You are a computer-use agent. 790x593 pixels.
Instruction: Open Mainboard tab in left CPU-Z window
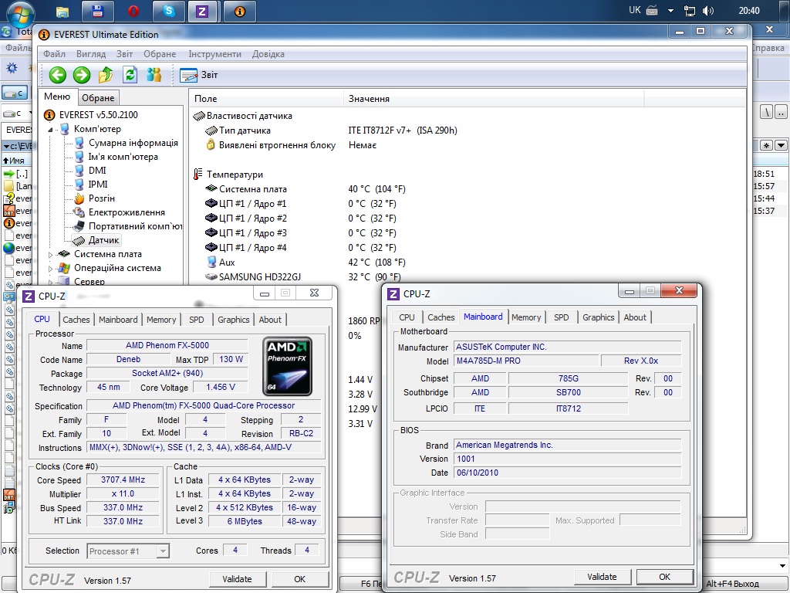118,320
